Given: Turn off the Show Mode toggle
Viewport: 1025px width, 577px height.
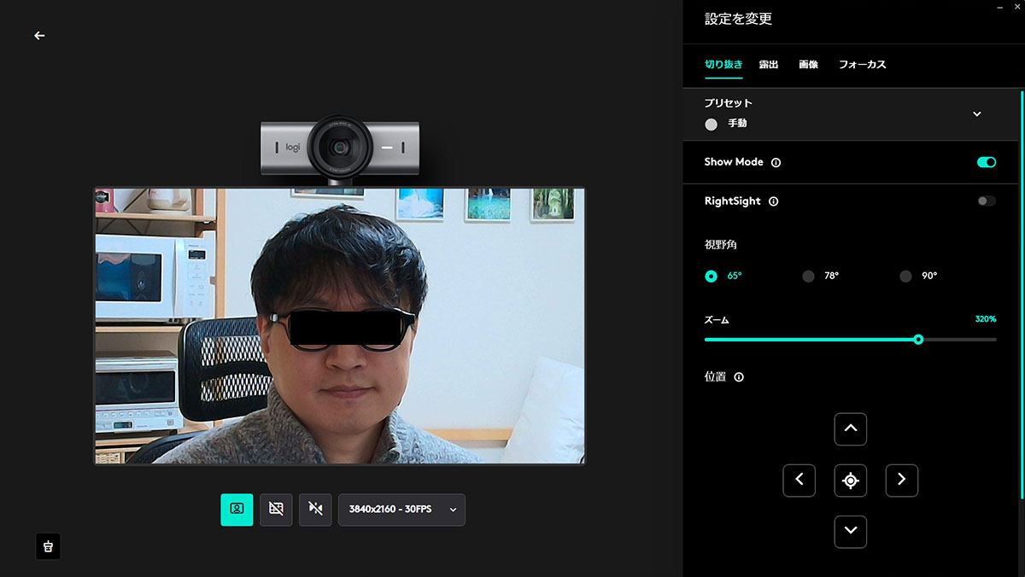Looking at the screenshot, I should point(986,162).
